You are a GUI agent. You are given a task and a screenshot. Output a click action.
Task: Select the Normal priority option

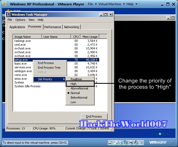tap(80, 93)
